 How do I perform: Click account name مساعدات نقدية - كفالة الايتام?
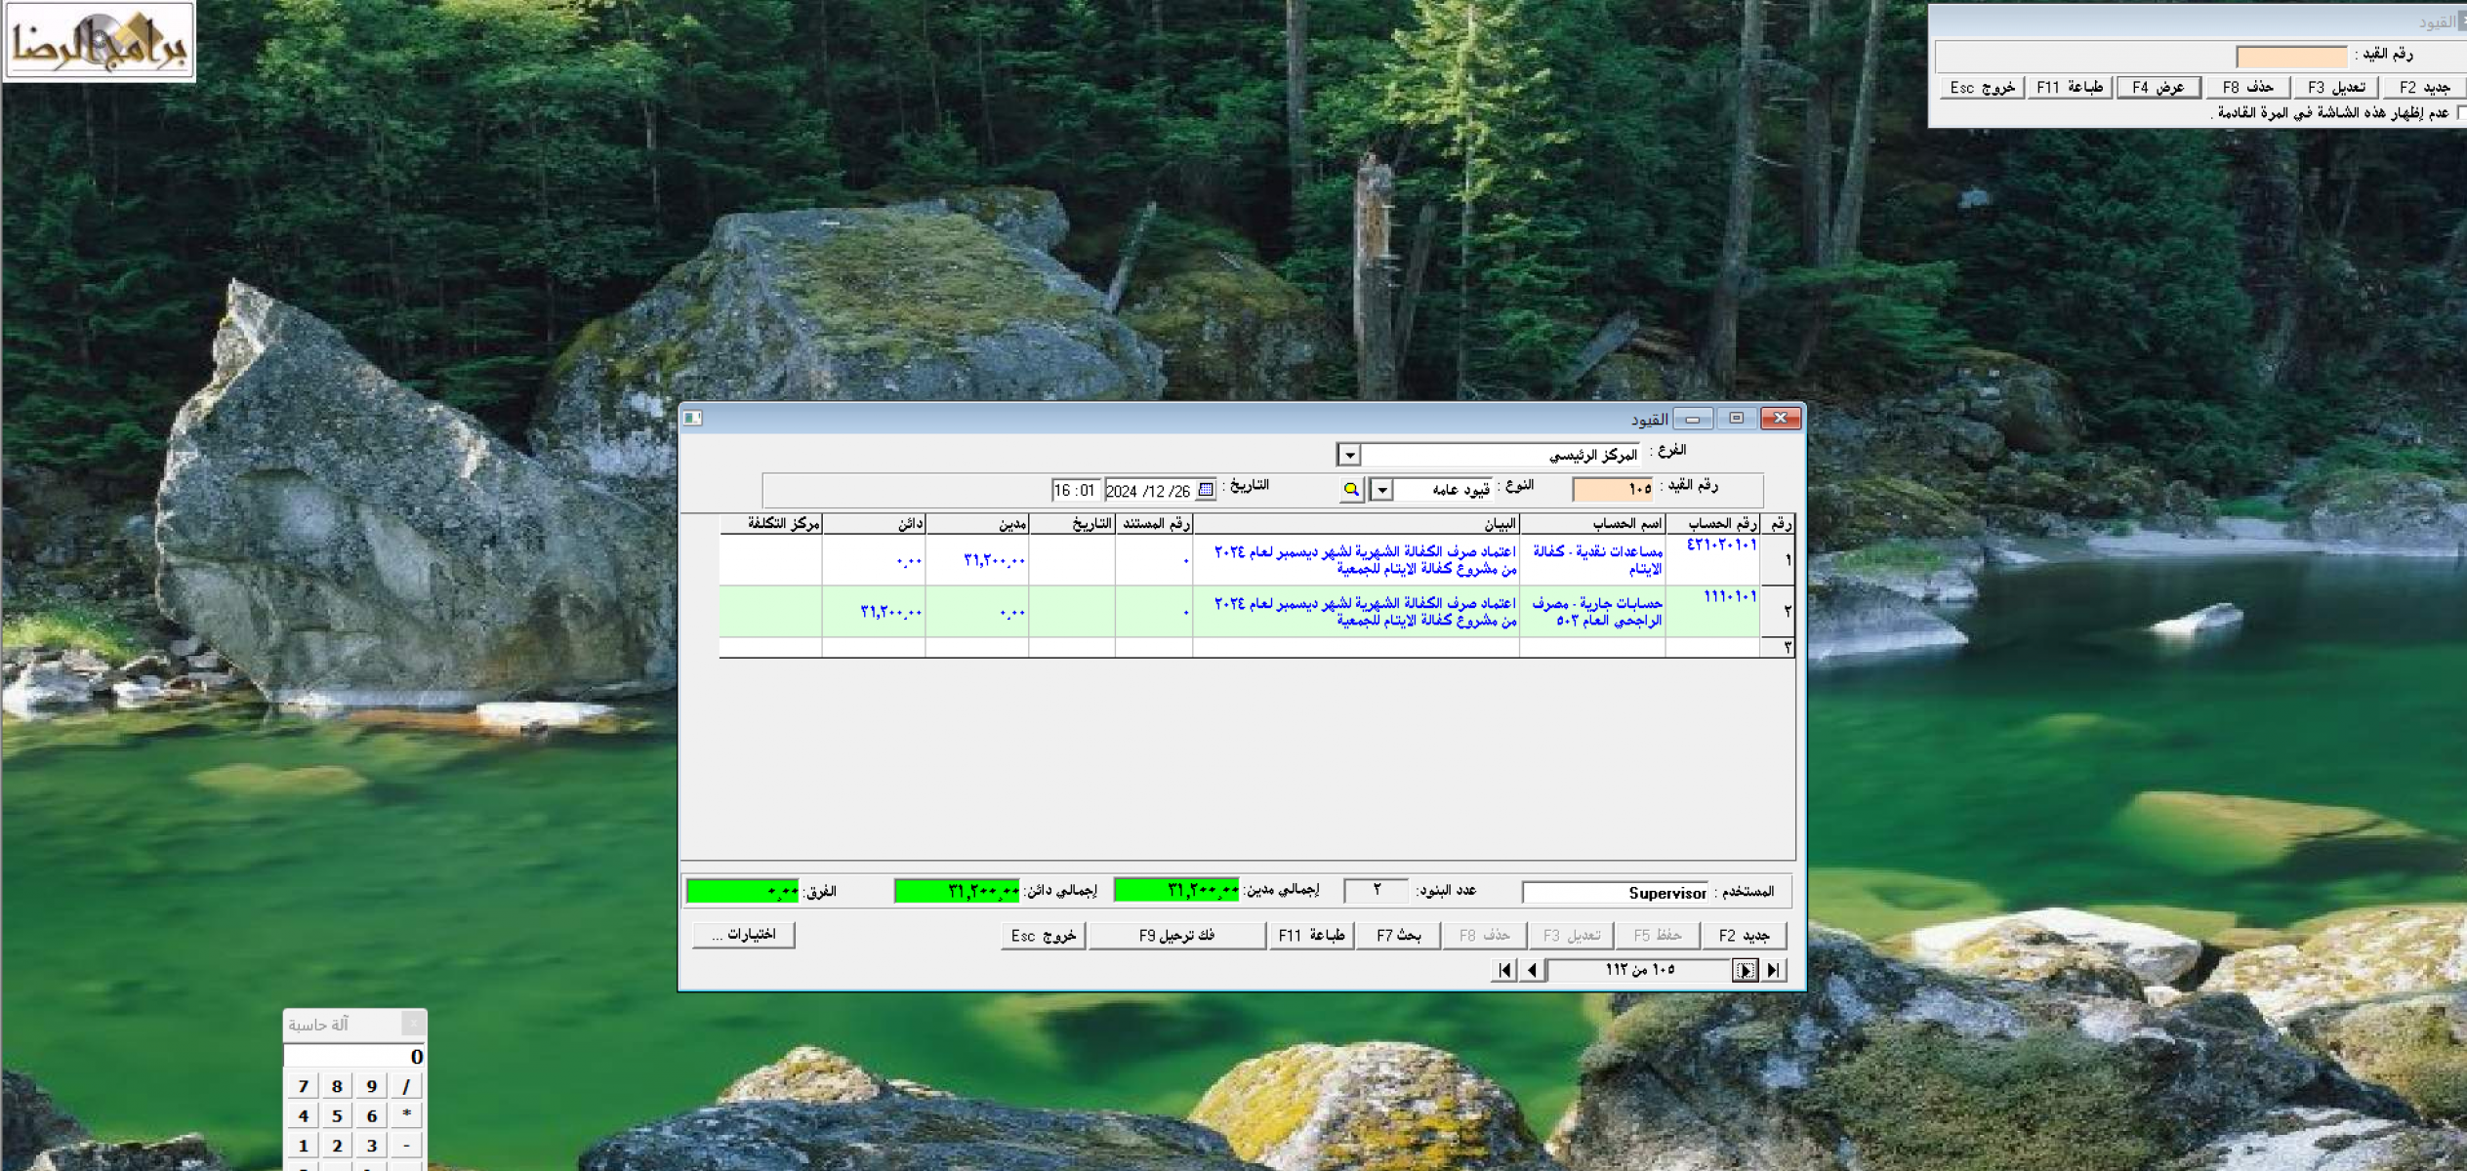click(x=1593, y=560)
